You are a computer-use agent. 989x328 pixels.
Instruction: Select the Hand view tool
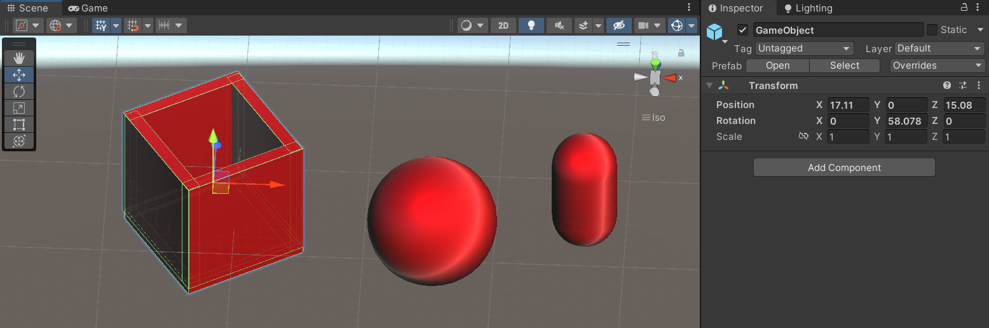tap(19, 58)
